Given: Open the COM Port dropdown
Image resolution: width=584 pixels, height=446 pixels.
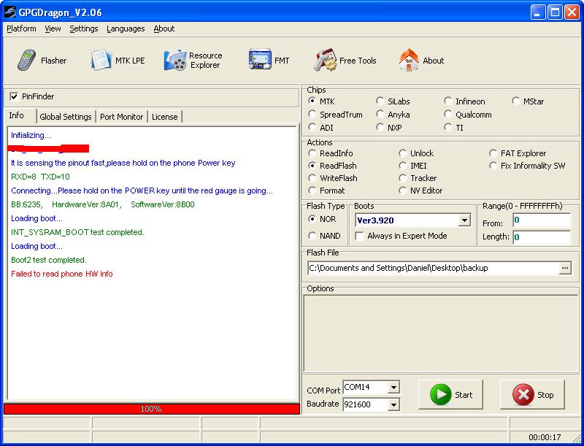Looking at the screenshot, I should click(x=393, y=387).
